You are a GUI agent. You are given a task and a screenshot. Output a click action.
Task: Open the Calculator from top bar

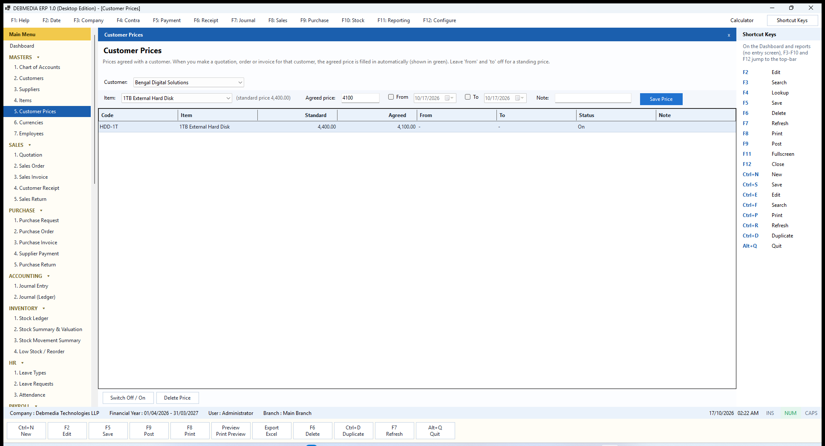point(742,20)
